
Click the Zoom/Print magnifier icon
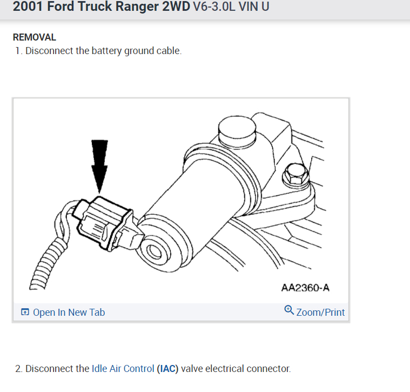(289, 310)
